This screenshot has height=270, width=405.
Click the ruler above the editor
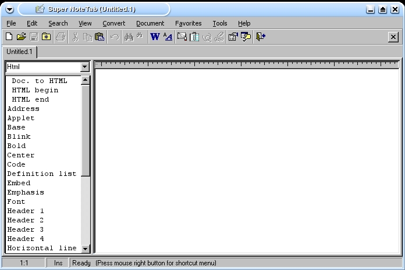coord(247,64)
